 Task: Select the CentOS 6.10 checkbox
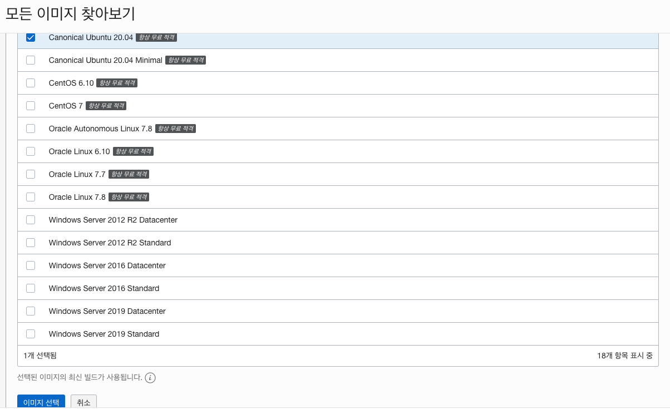(x=31, y=83)
